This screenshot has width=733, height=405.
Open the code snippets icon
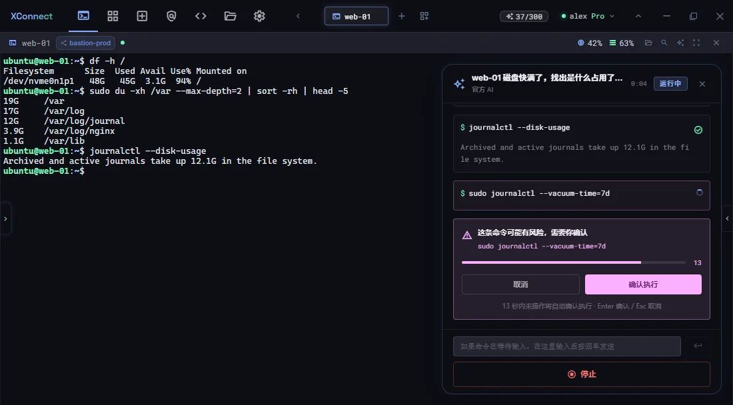coord(201,16)
